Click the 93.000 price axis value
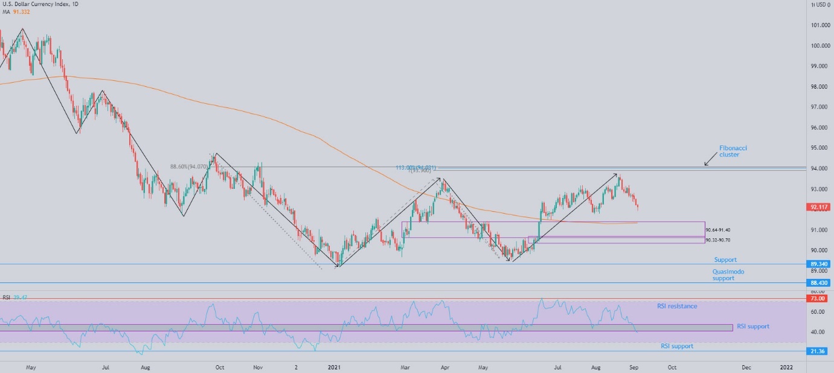Viewport: 834px width, 373px height. tap(820, 190)
